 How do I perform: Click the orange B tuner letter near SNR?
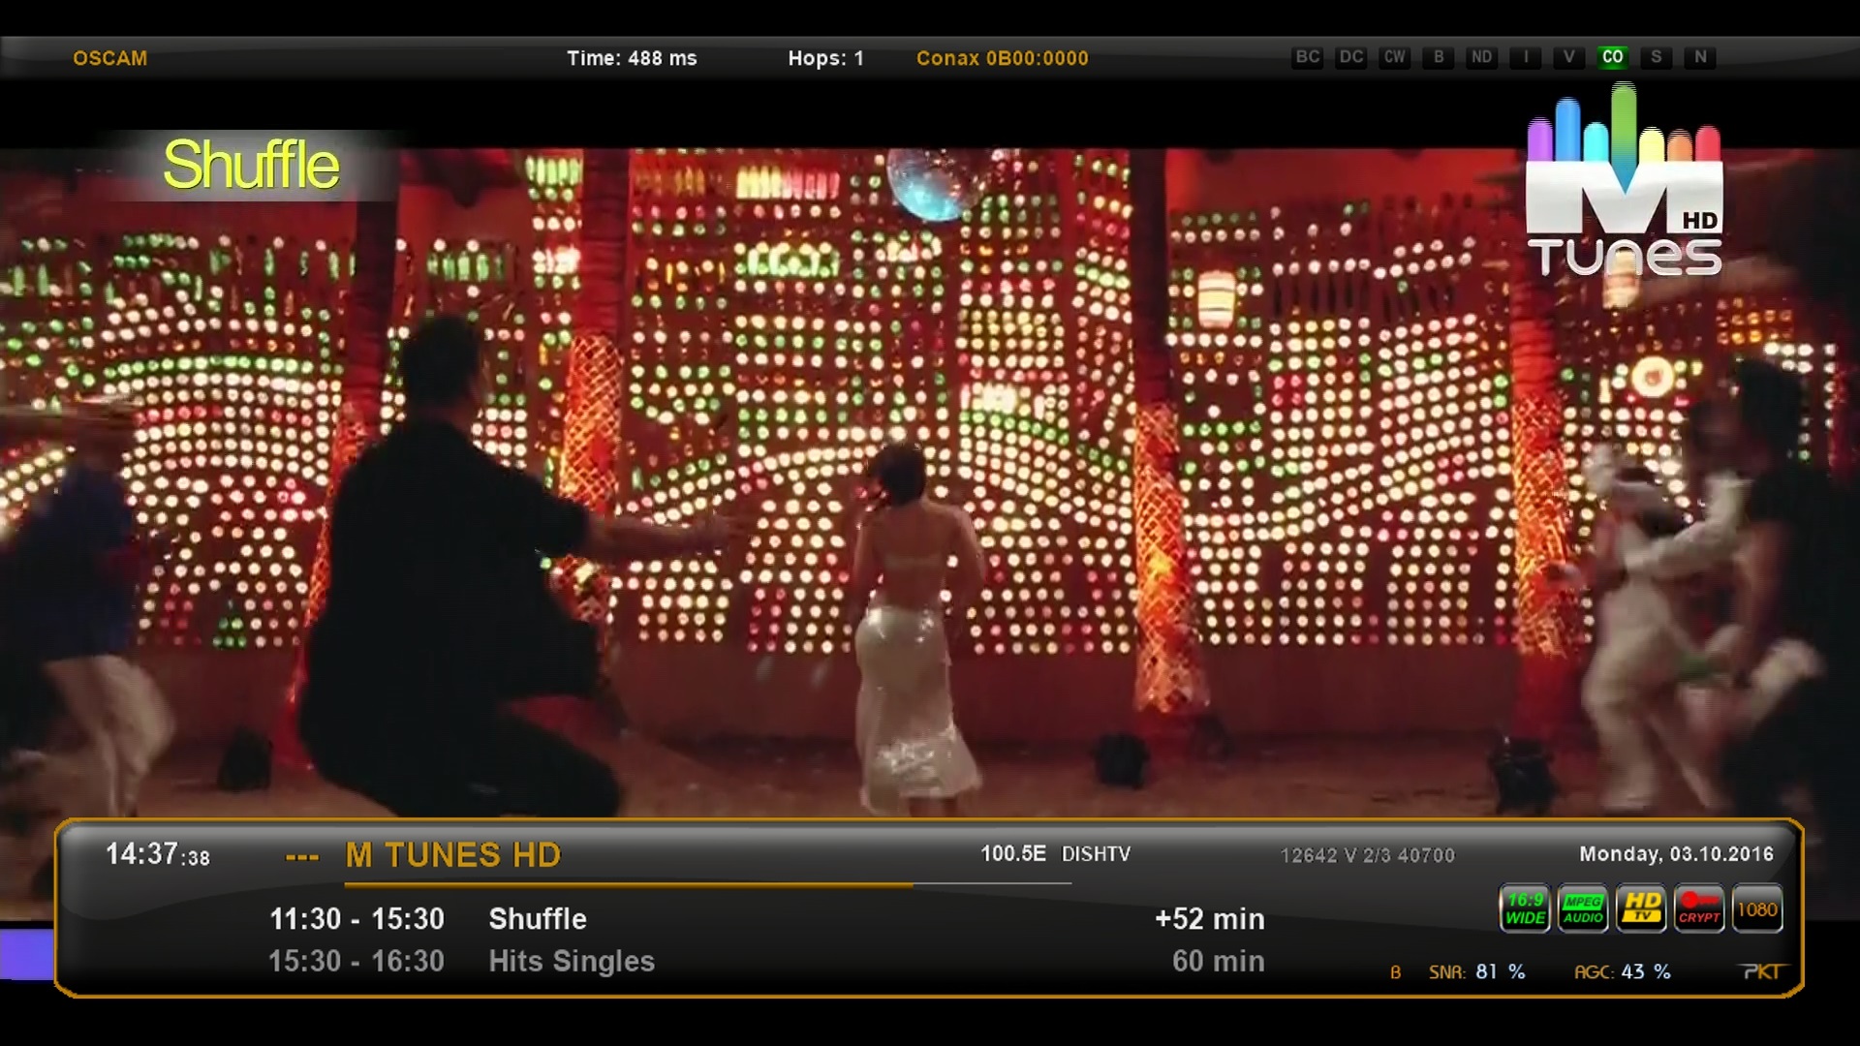1395,972
